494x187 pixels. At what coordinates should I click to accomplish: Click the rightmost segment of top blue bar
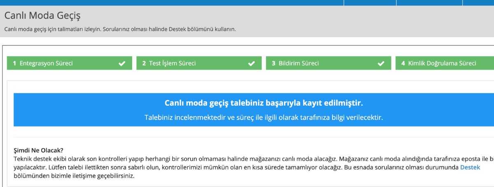(478, 2)
